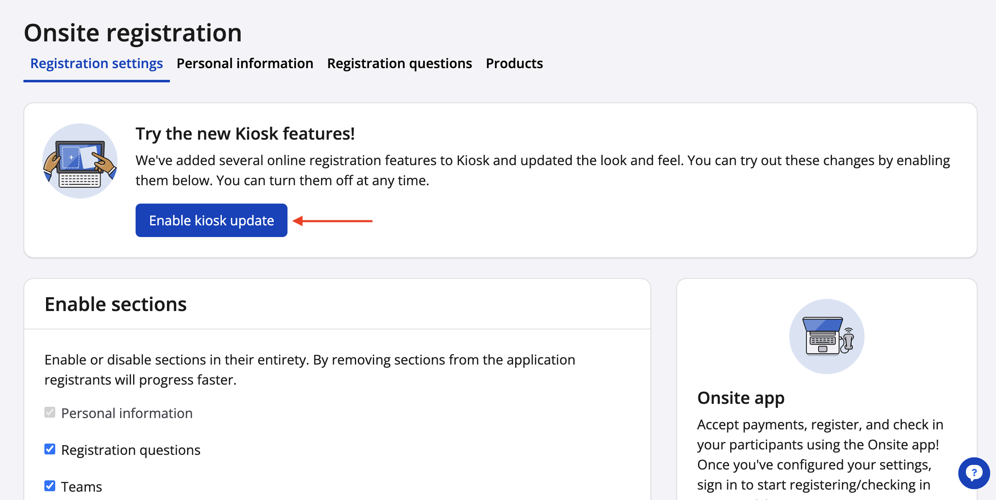Uncheck the Teams section checkbox

50,486
